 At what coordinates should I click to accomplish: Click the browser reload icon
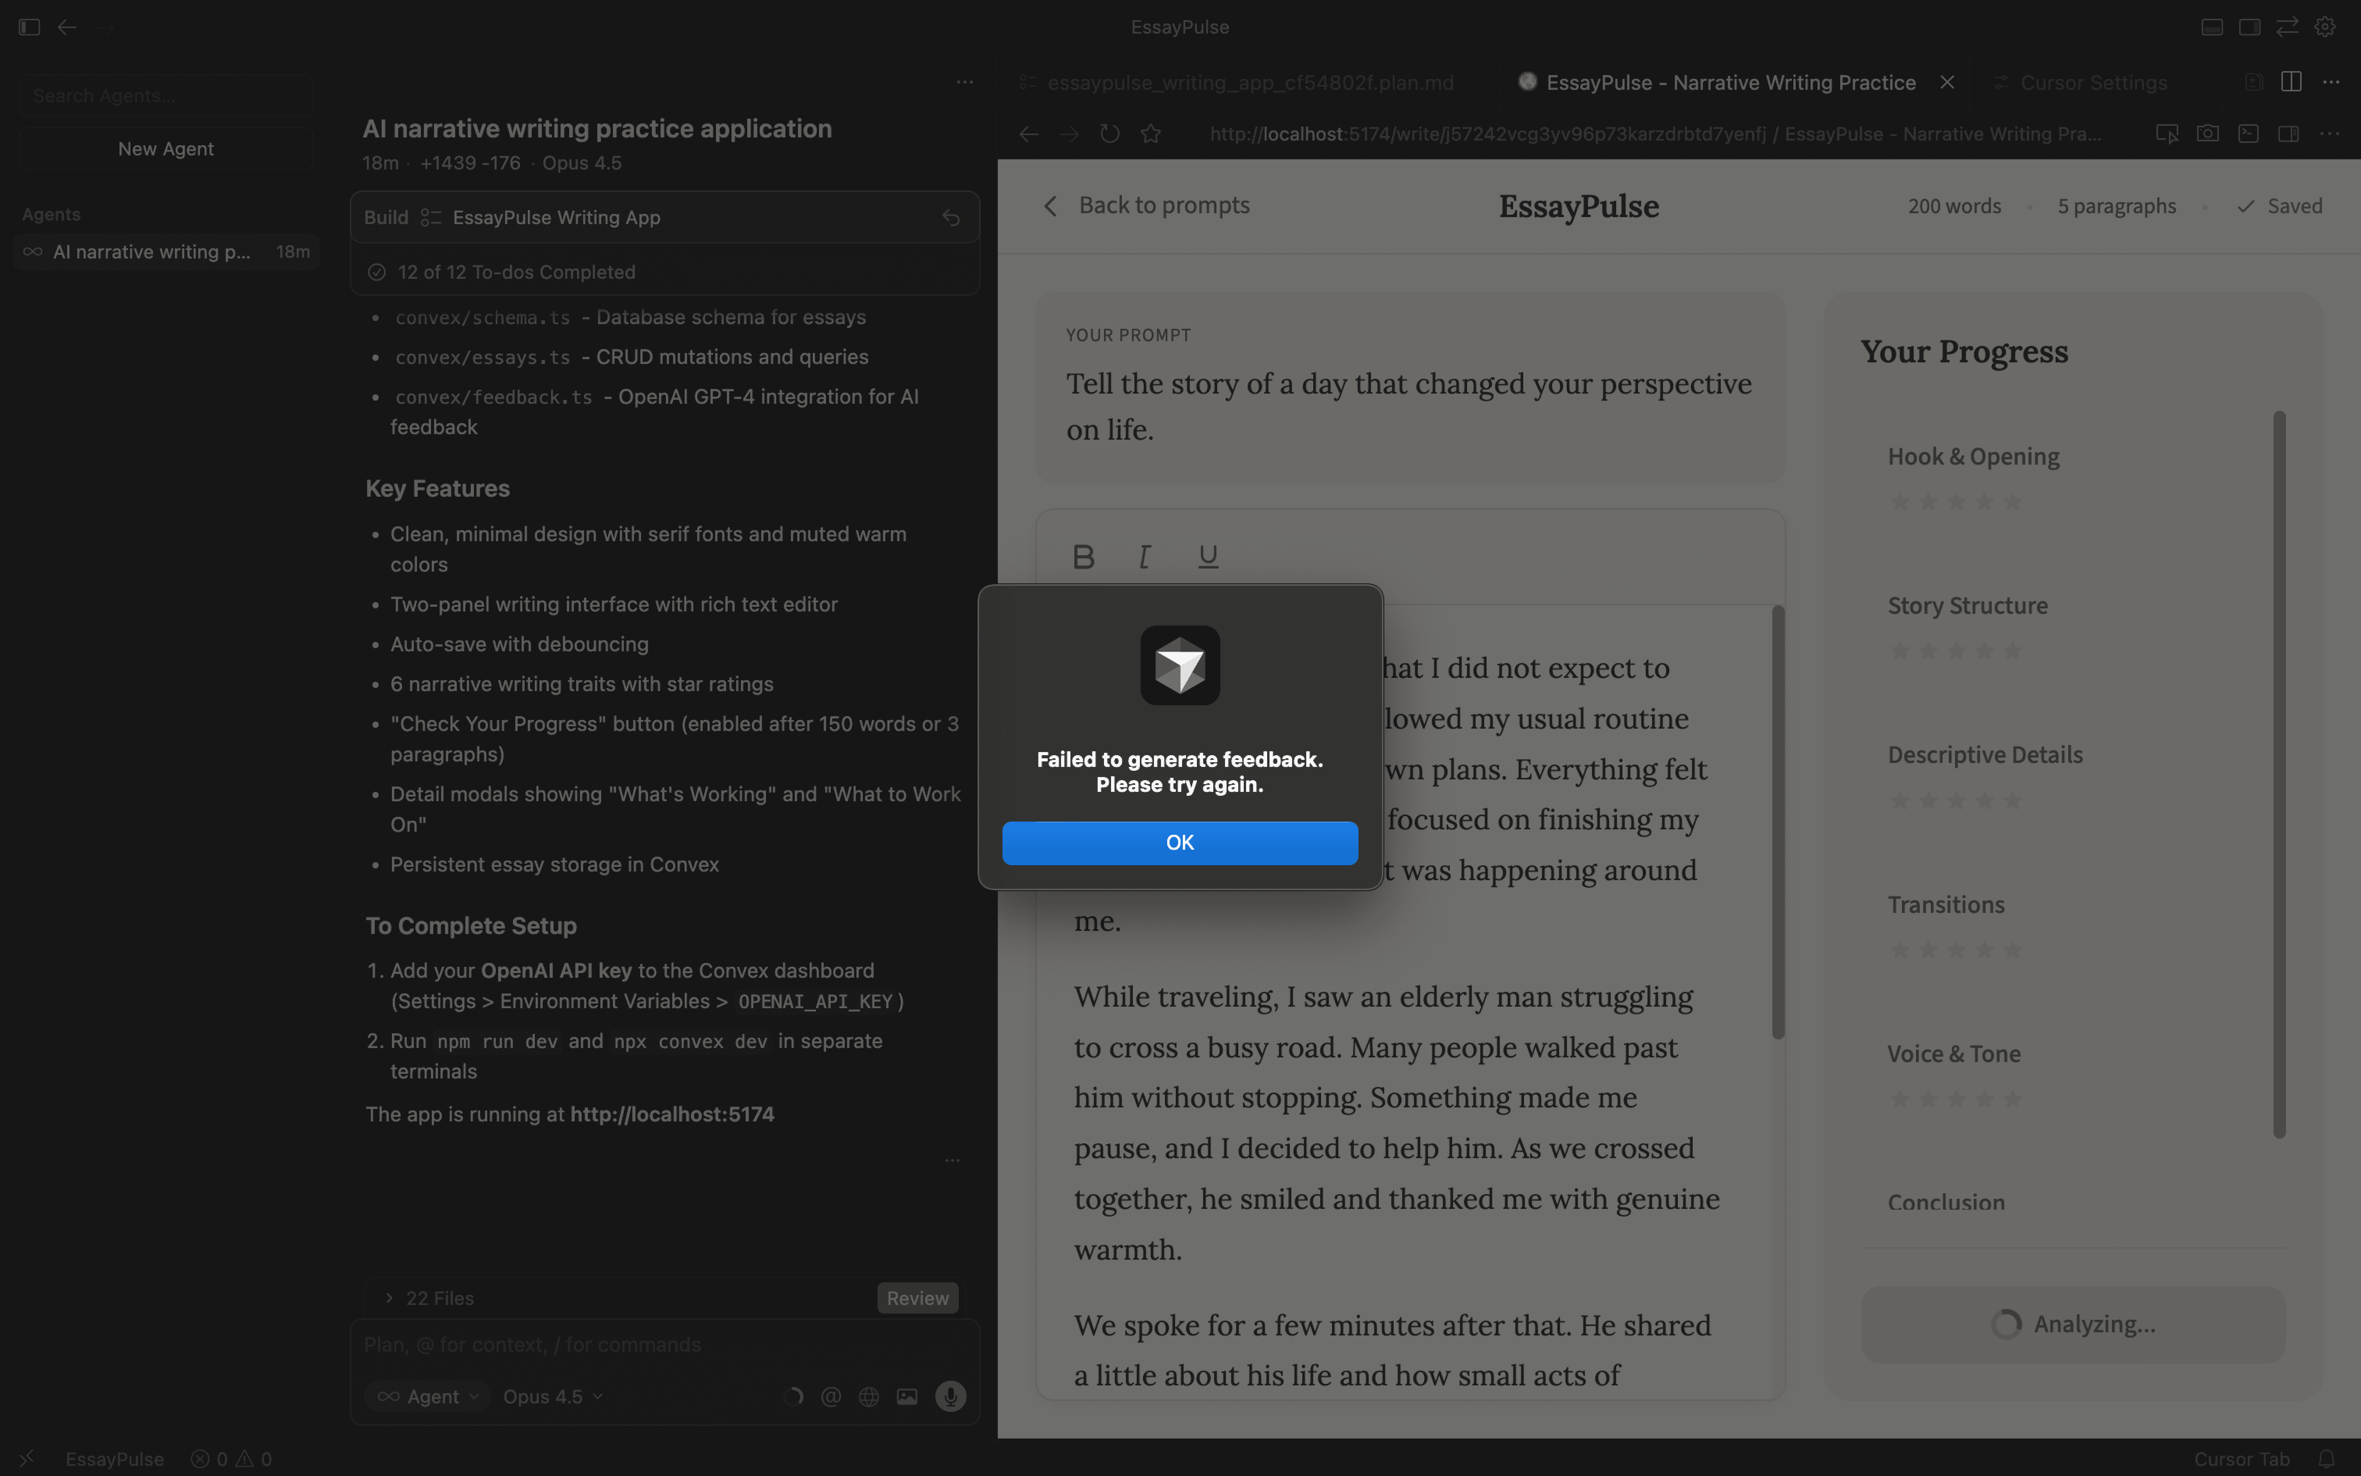pyautogui.click(x=1109, y=134)
